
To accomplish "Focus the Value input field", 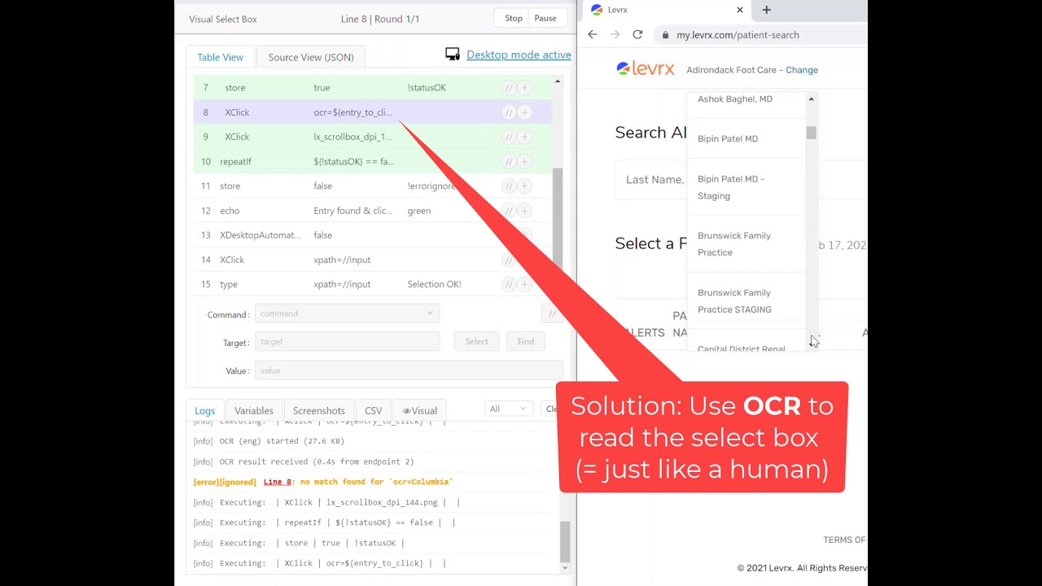I will [409, 370].
